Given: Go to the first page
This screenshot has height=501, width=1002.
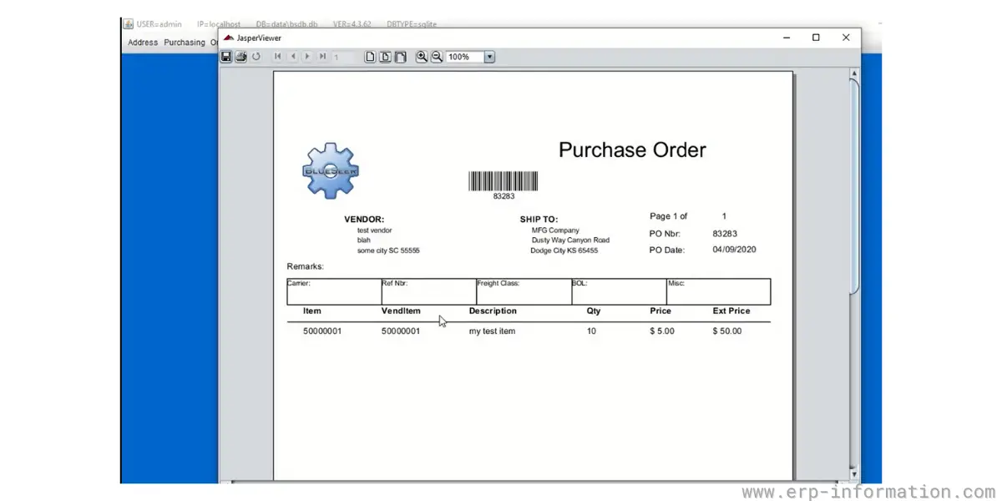Looking at the screenshot, I should point(278,57).
